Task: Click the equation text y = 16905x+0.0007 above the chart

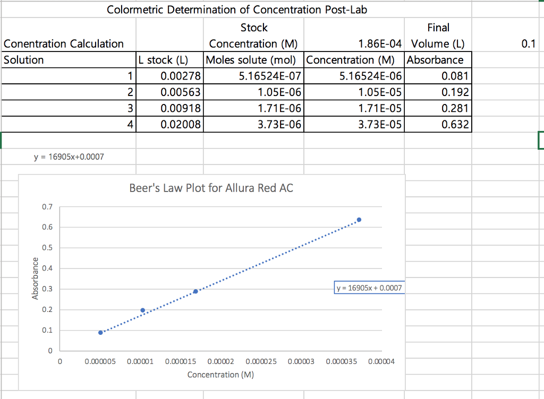Action: click(x=69, y=157)
